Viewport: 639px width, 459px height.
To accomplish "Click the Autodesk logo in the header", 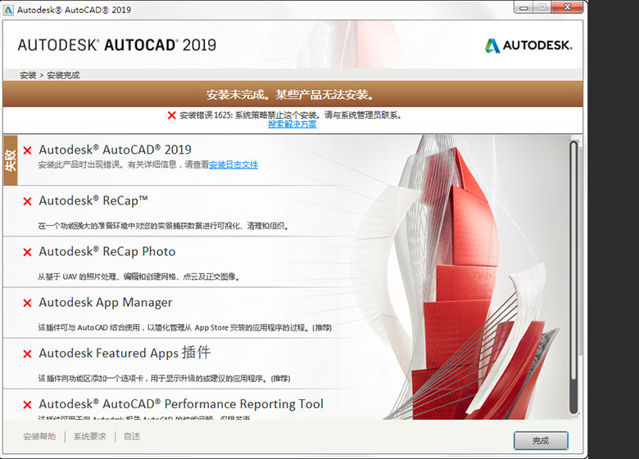I will click(528, 45).
